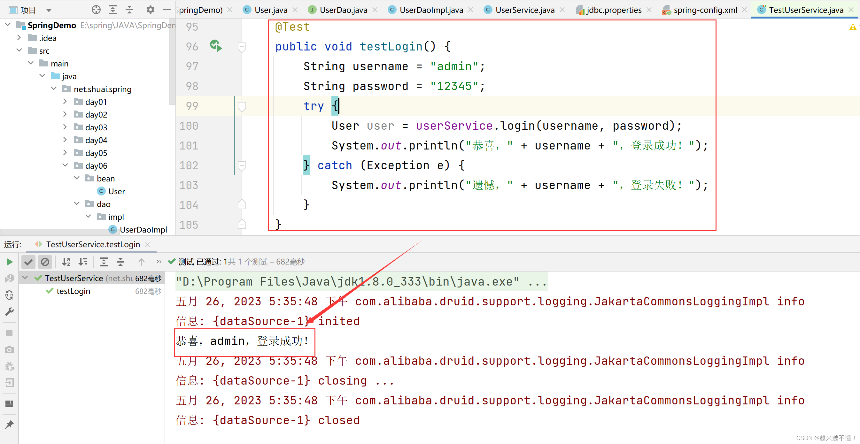
Task: Close the User.java tab
Action: [x=295, y=10]
